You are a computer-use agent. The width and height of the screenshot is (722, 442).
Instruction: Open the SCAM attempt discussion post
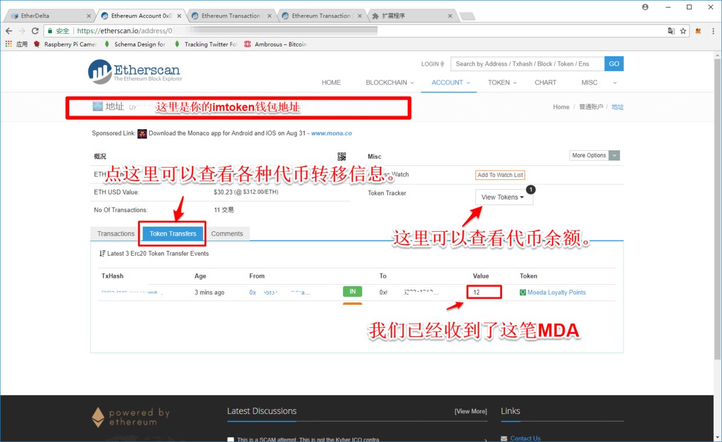(x=308, y=440)
